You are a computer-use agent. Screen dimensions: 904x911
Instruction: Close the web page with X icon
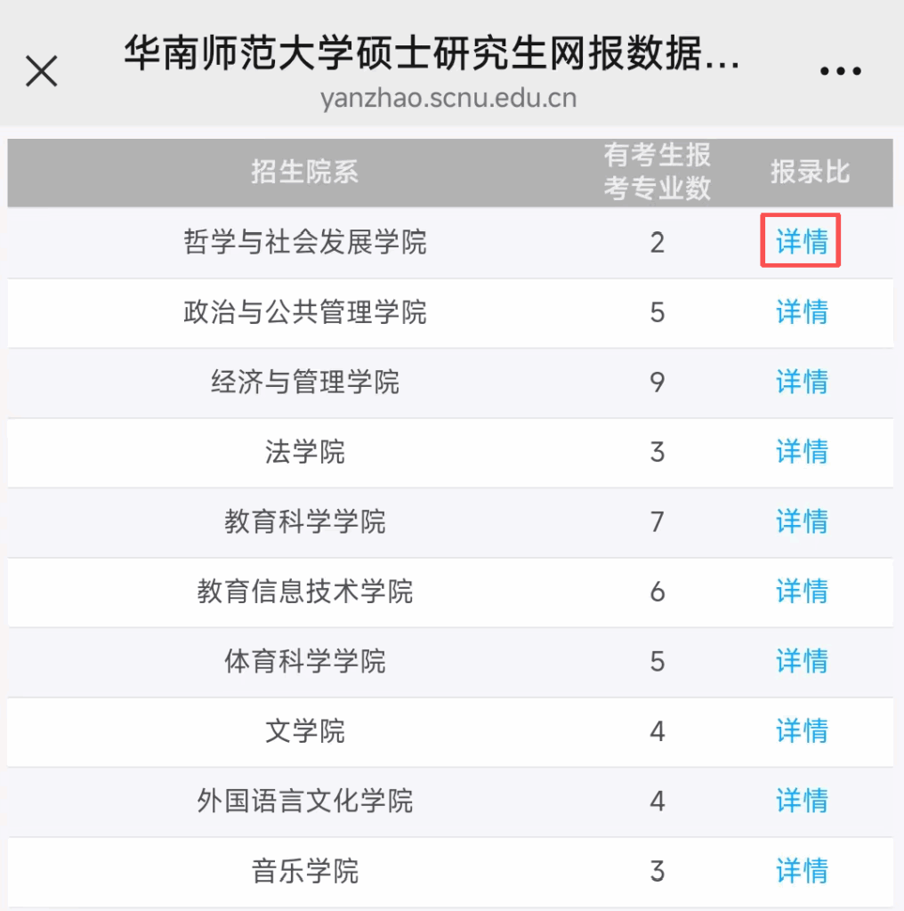(x=42, y=71)
